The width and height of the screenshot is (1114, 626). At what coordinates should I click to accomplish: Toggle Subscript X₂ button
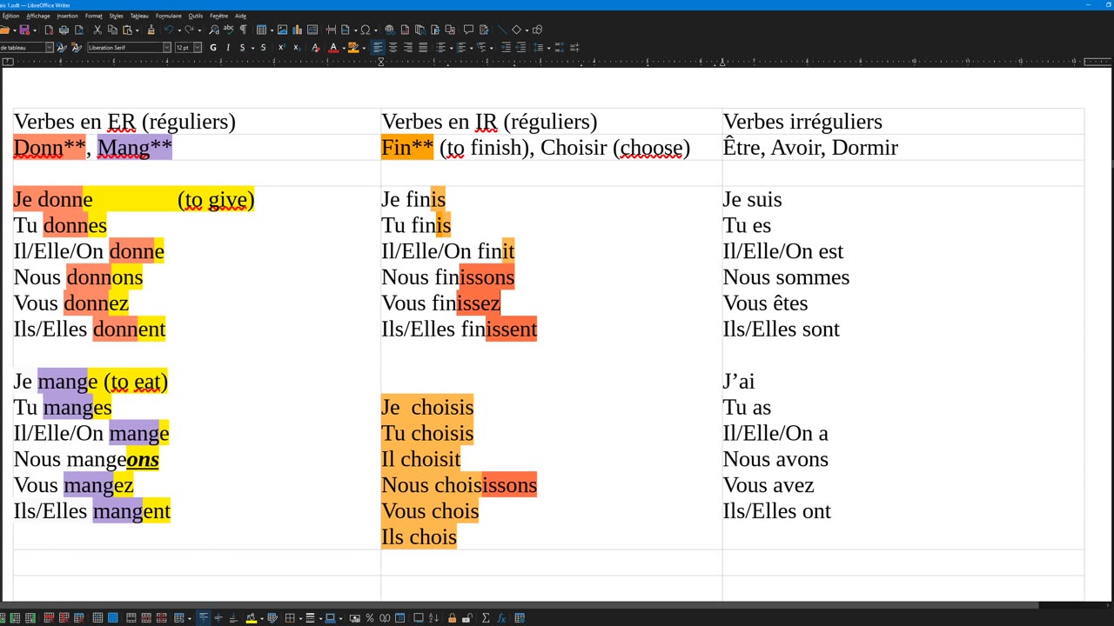(x=297, y=48)
